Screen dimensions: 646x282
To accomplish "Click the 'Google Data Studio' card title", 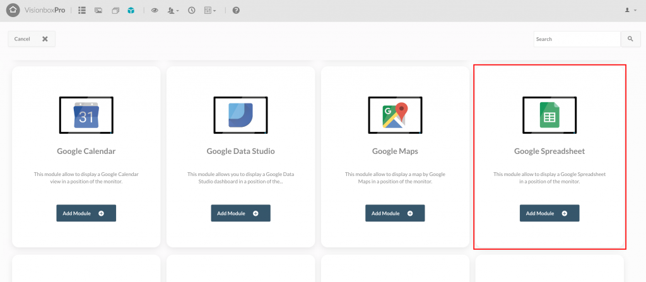I will pos(240,151).
